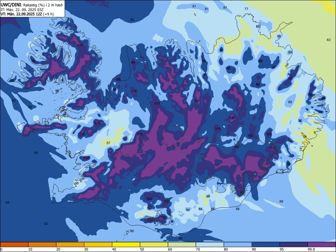Click the '30' legend scale label

click(86, 249)
